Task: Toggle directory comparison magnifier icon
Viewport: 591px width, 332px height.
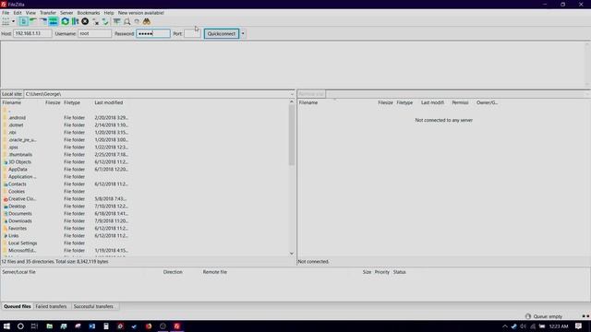Action: [x=127, y=21]
